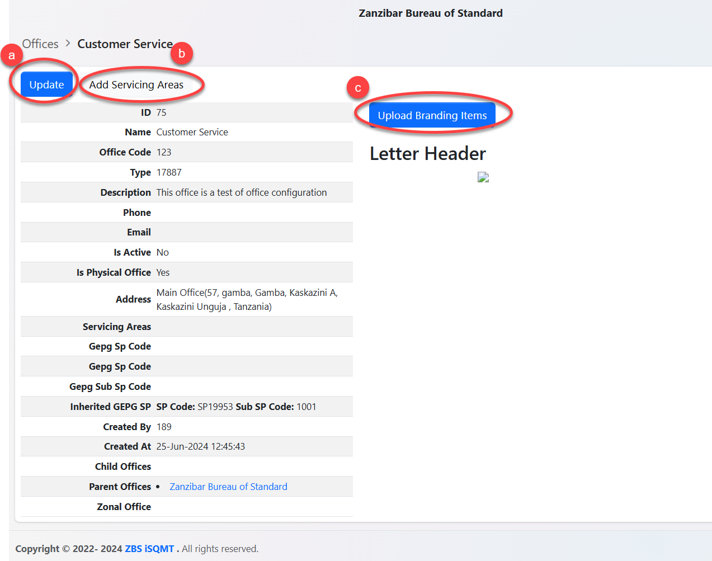This screenshot has height=561, width=712.
Task: Select the Customer Service breadcrumb item
Action: click(x=125, y=44)
